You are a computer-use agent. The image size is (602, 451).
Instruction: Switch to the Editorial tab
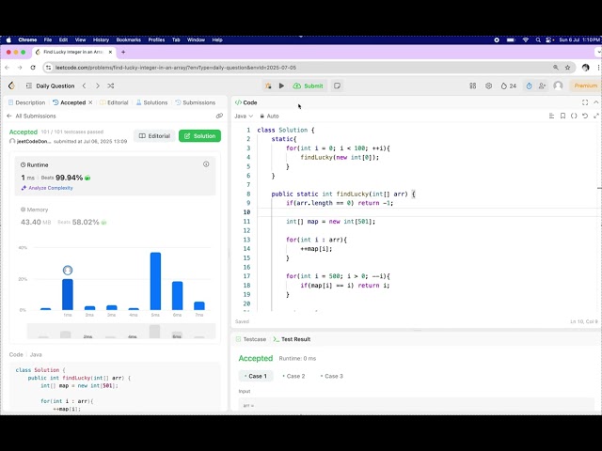click(115, 102)
